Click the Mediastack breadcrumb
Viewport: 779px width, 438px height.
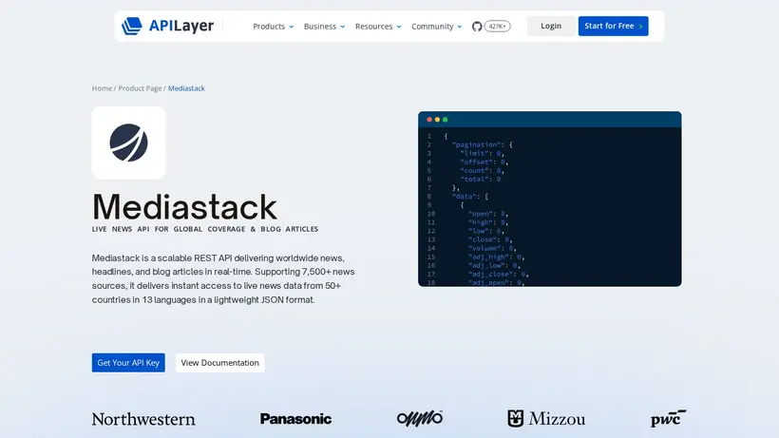coord(186,88)
